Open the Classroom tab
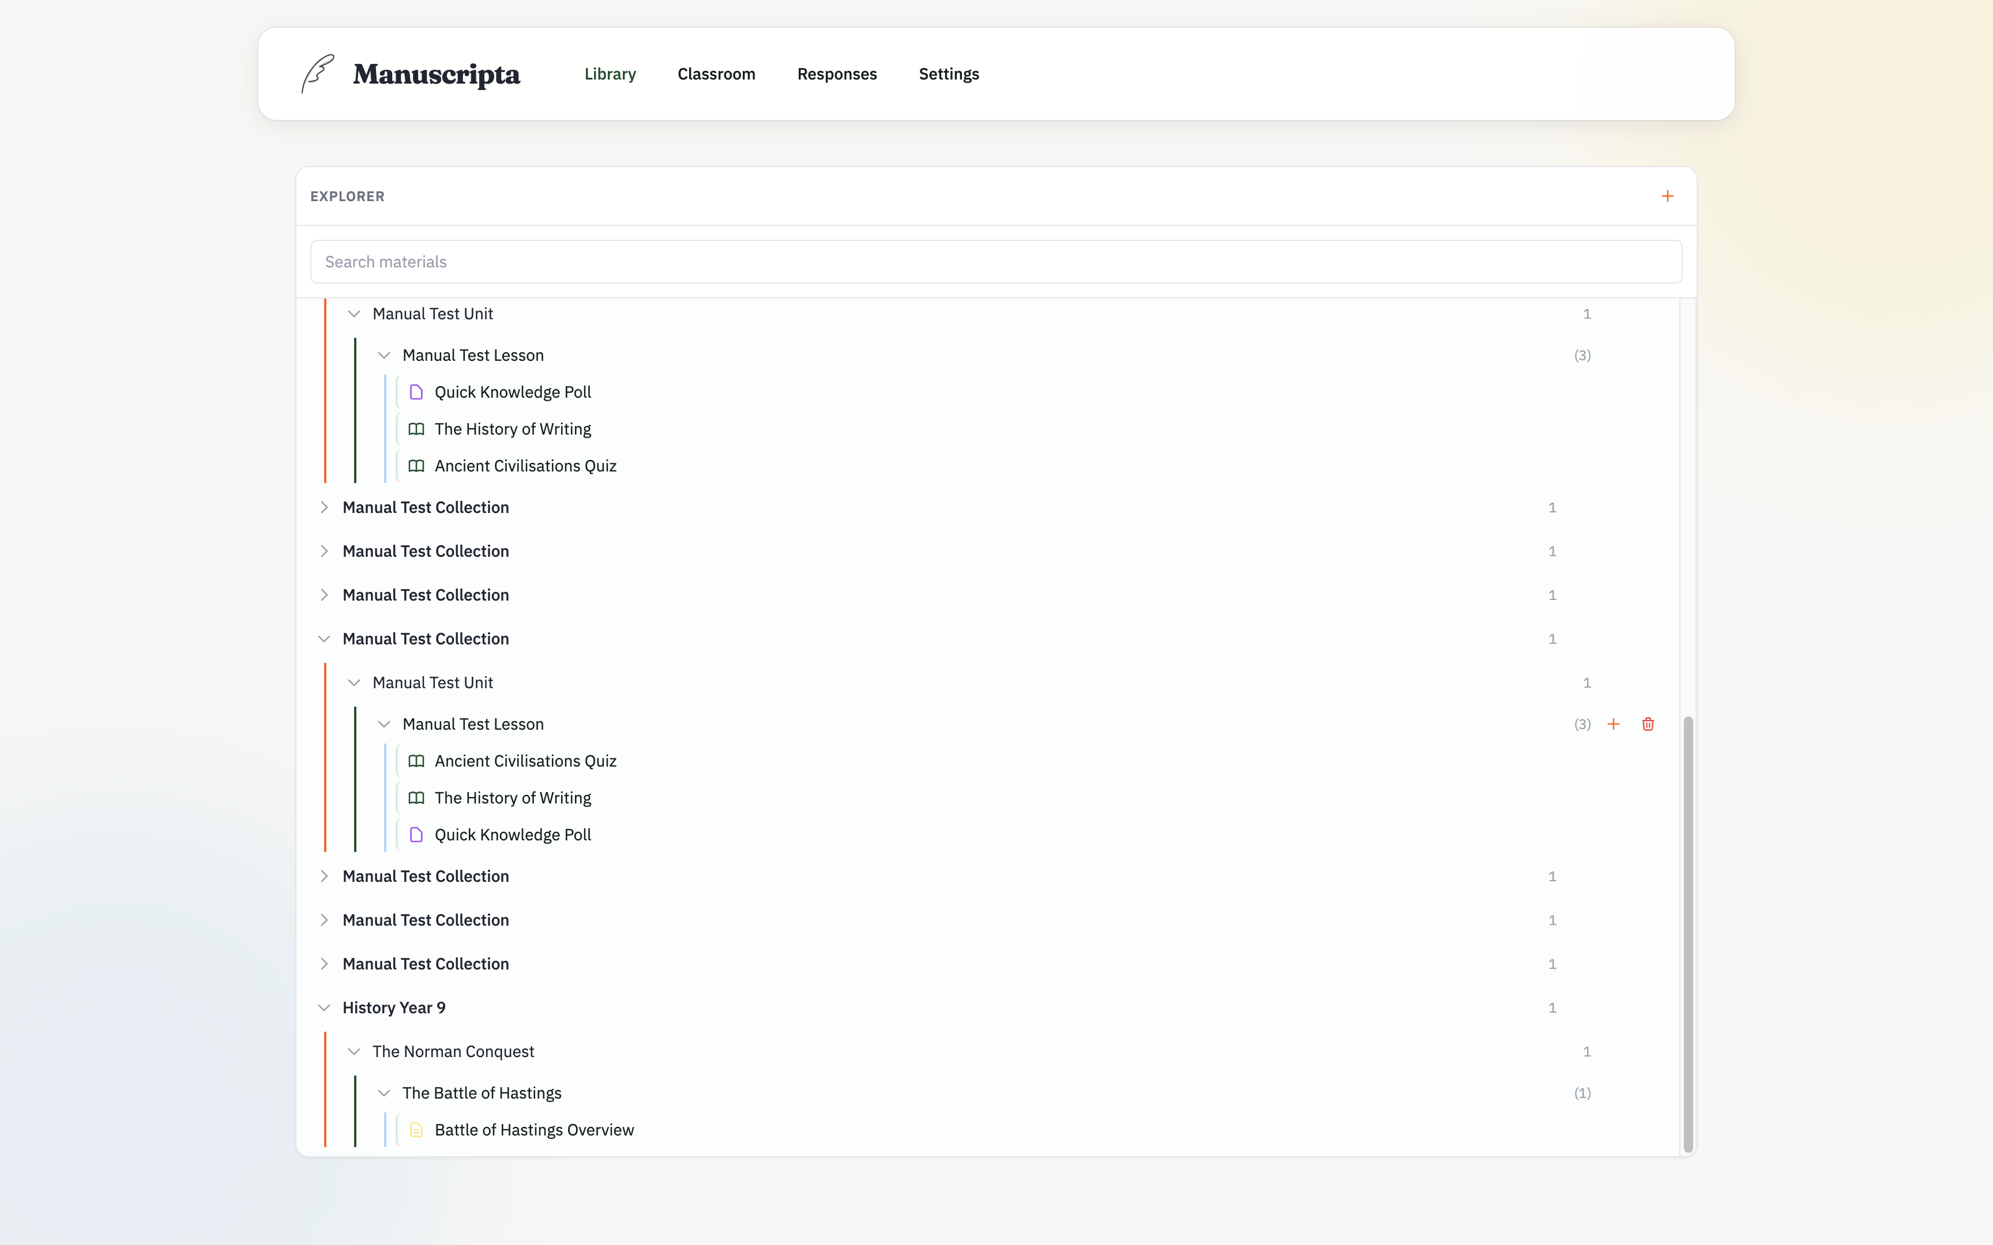Image resolution: width=1993 pixels, height=1245 pixels. 716,73
